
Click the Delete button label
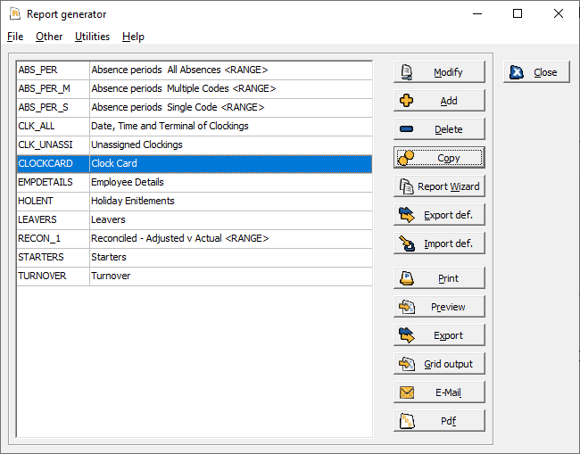(448, 129)
